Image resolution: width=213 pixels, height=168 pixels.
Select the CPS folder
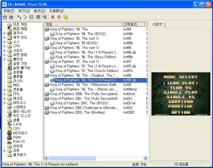coord(16,129)
